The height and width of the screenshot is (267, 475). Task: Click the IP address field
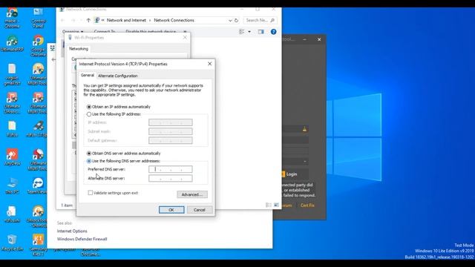pyautogui.click(x=171, y=122)
